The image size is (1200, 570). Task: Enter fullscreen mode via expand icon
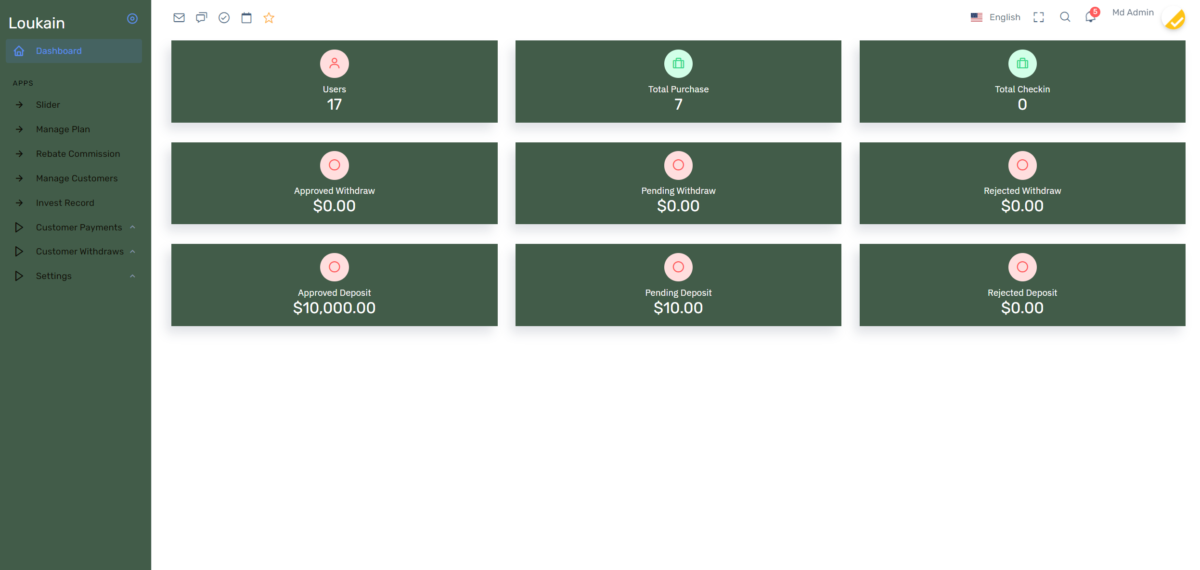(1038, 17)
